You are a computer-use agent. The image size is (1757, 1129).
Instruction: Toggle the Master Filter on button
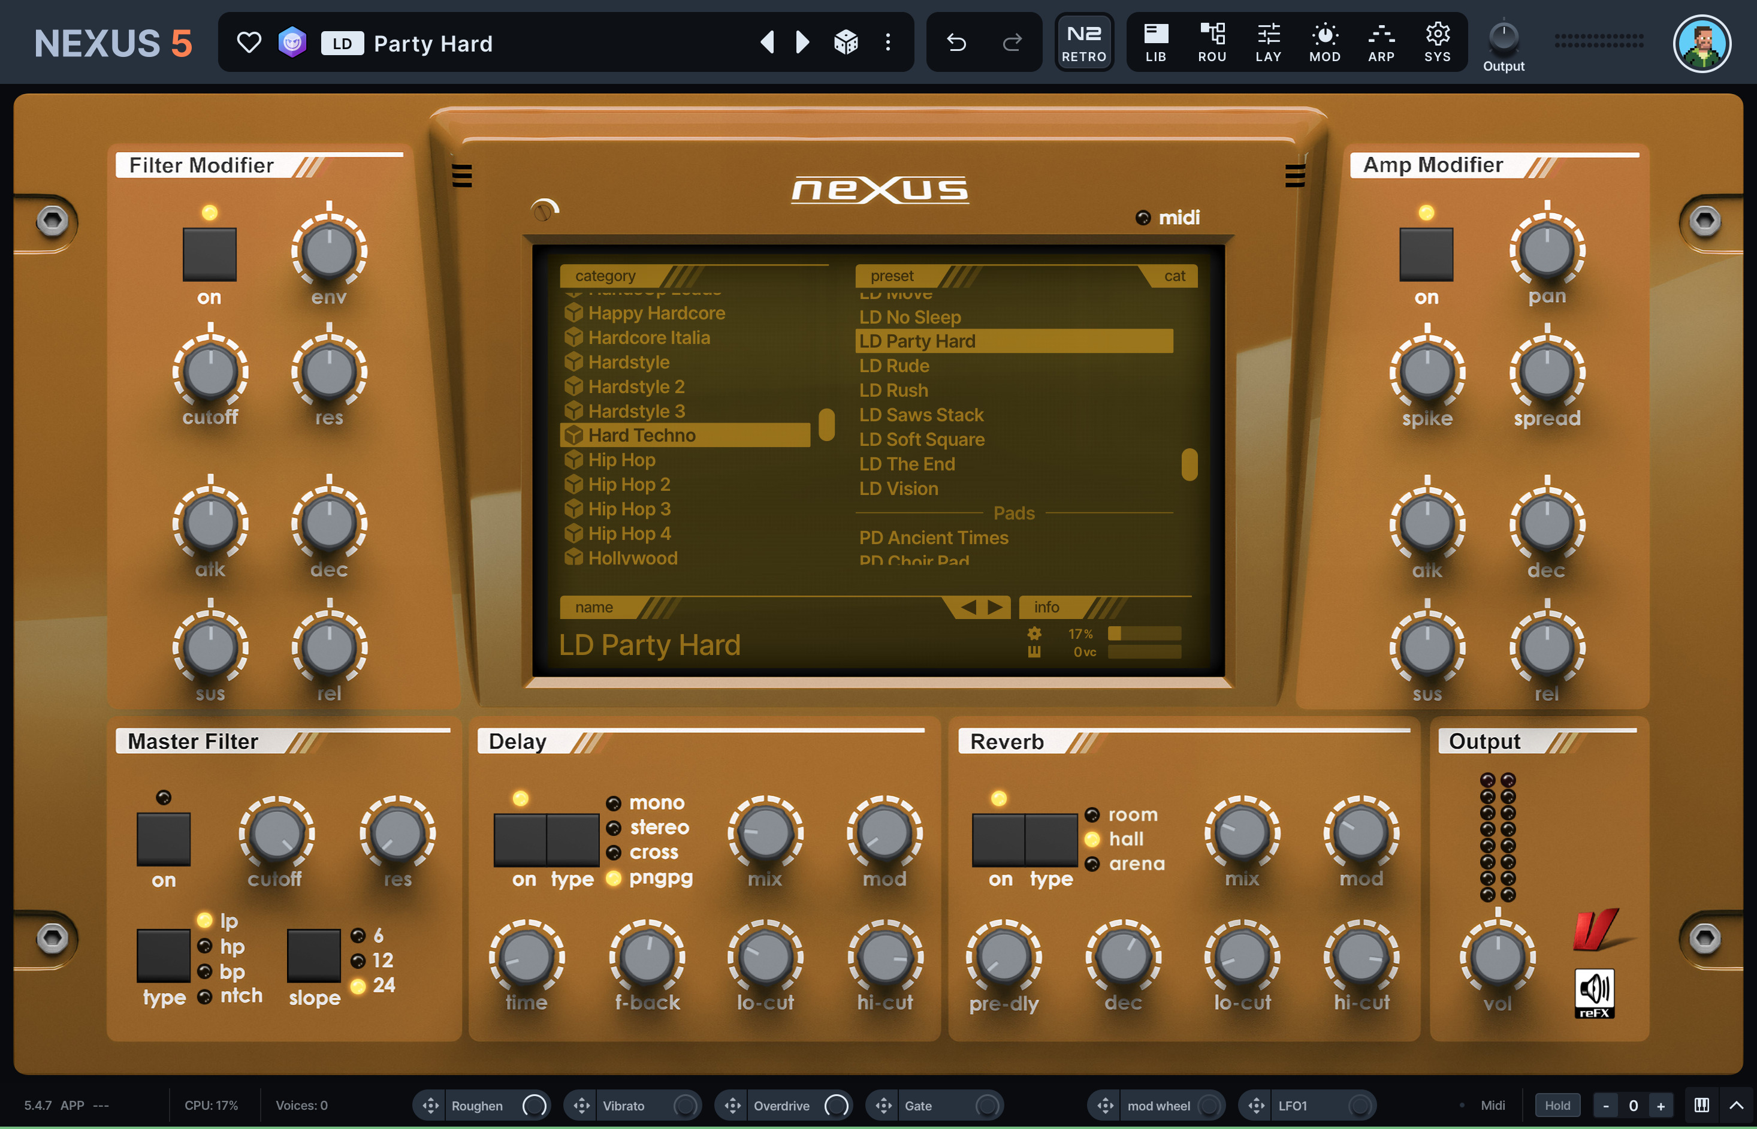tap(164, 839)
